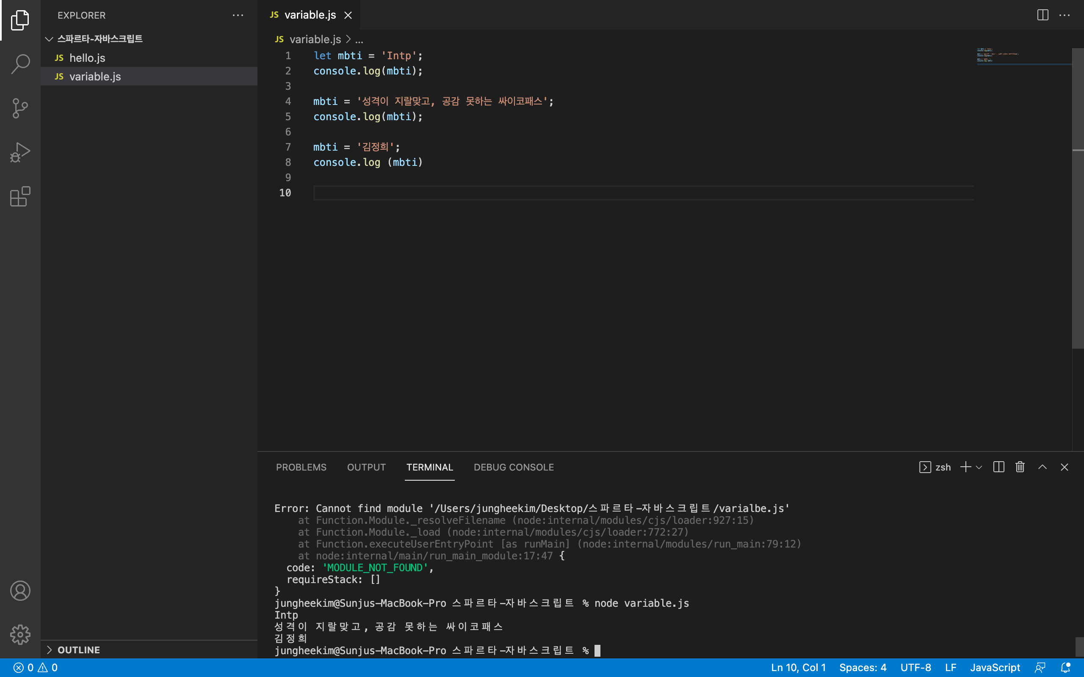This screenshot has width=1084, height=677.
Task: Split the terminal panel
Action: click(x=998, y=467)
